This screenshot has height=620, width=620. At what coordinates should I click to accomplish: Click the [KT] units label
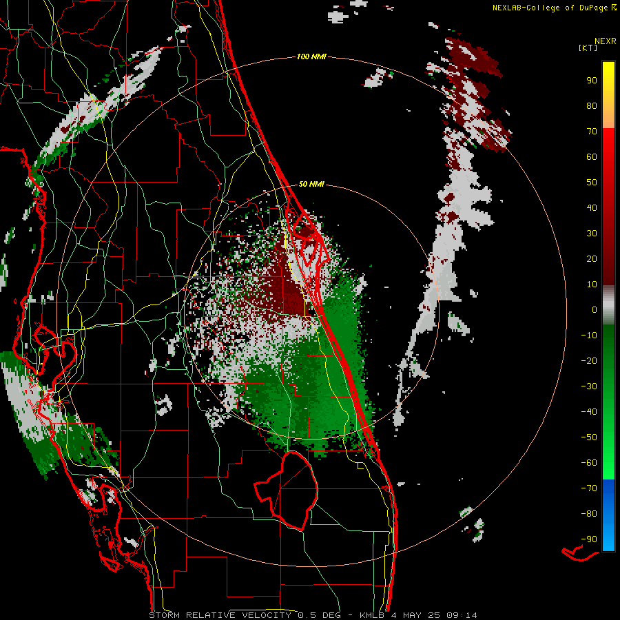pos(588,48)
